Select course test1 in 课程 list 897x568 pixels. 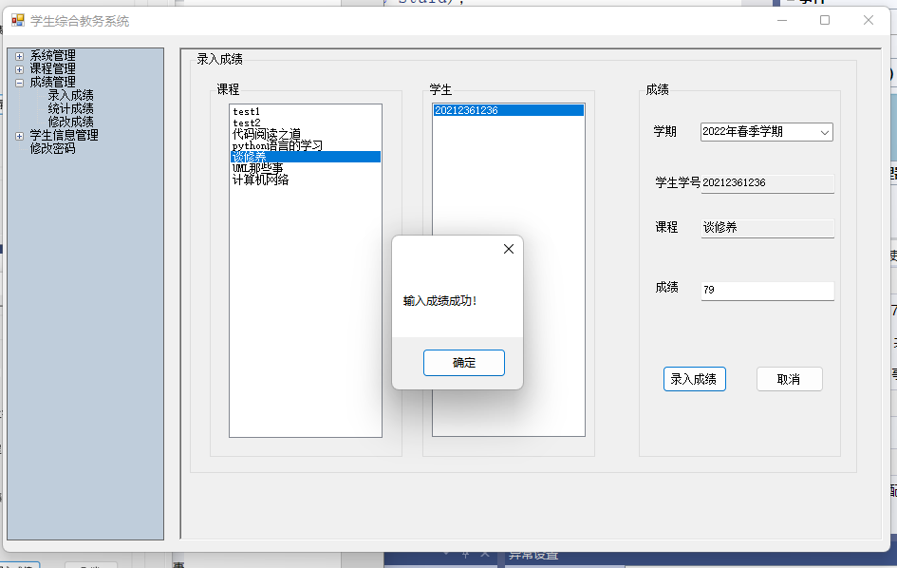pyautogui.click(x=306, y=111)
